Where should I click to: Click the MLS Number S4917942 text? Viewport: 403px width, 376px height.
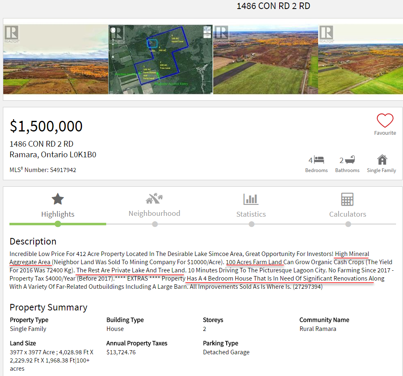tap(43, 170)
